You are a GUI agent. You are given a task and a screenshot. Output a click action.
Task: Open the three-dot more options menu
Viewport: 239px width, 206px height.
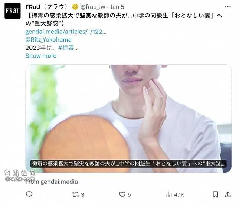[228, 7]
